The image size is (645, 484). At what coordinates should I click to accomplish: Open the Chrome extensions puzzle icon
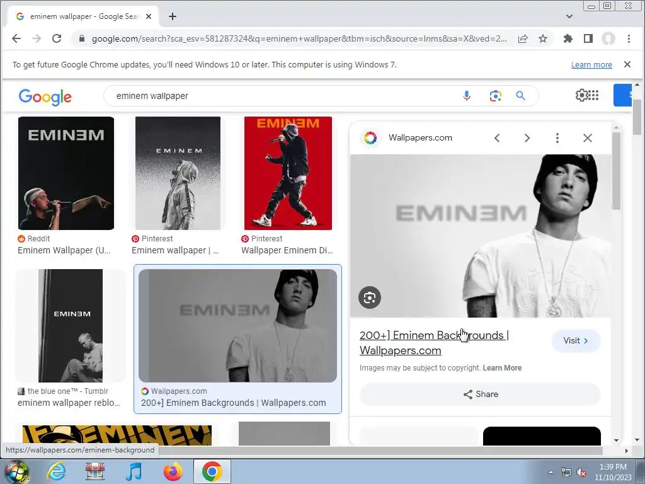pos(568,38)
